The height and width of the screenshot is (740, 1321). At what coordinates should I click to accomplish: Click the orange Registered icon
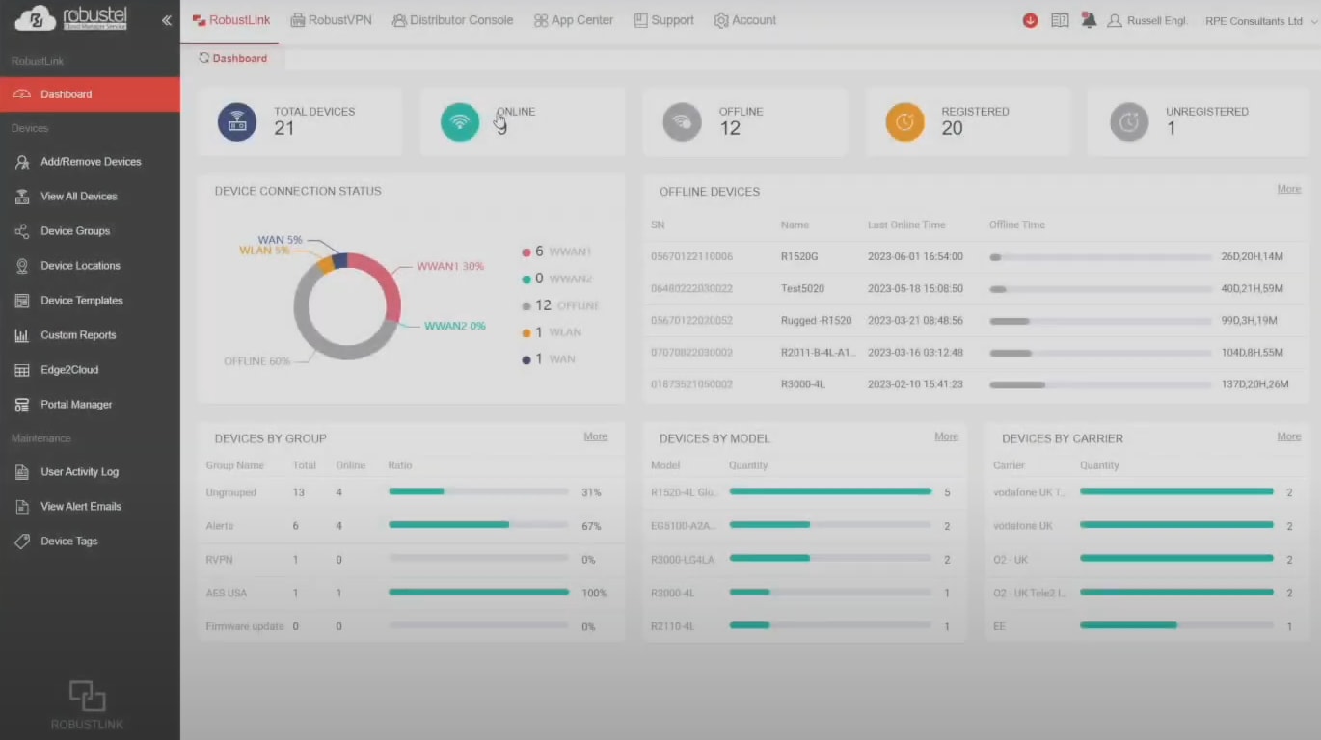tap(904, 122)
